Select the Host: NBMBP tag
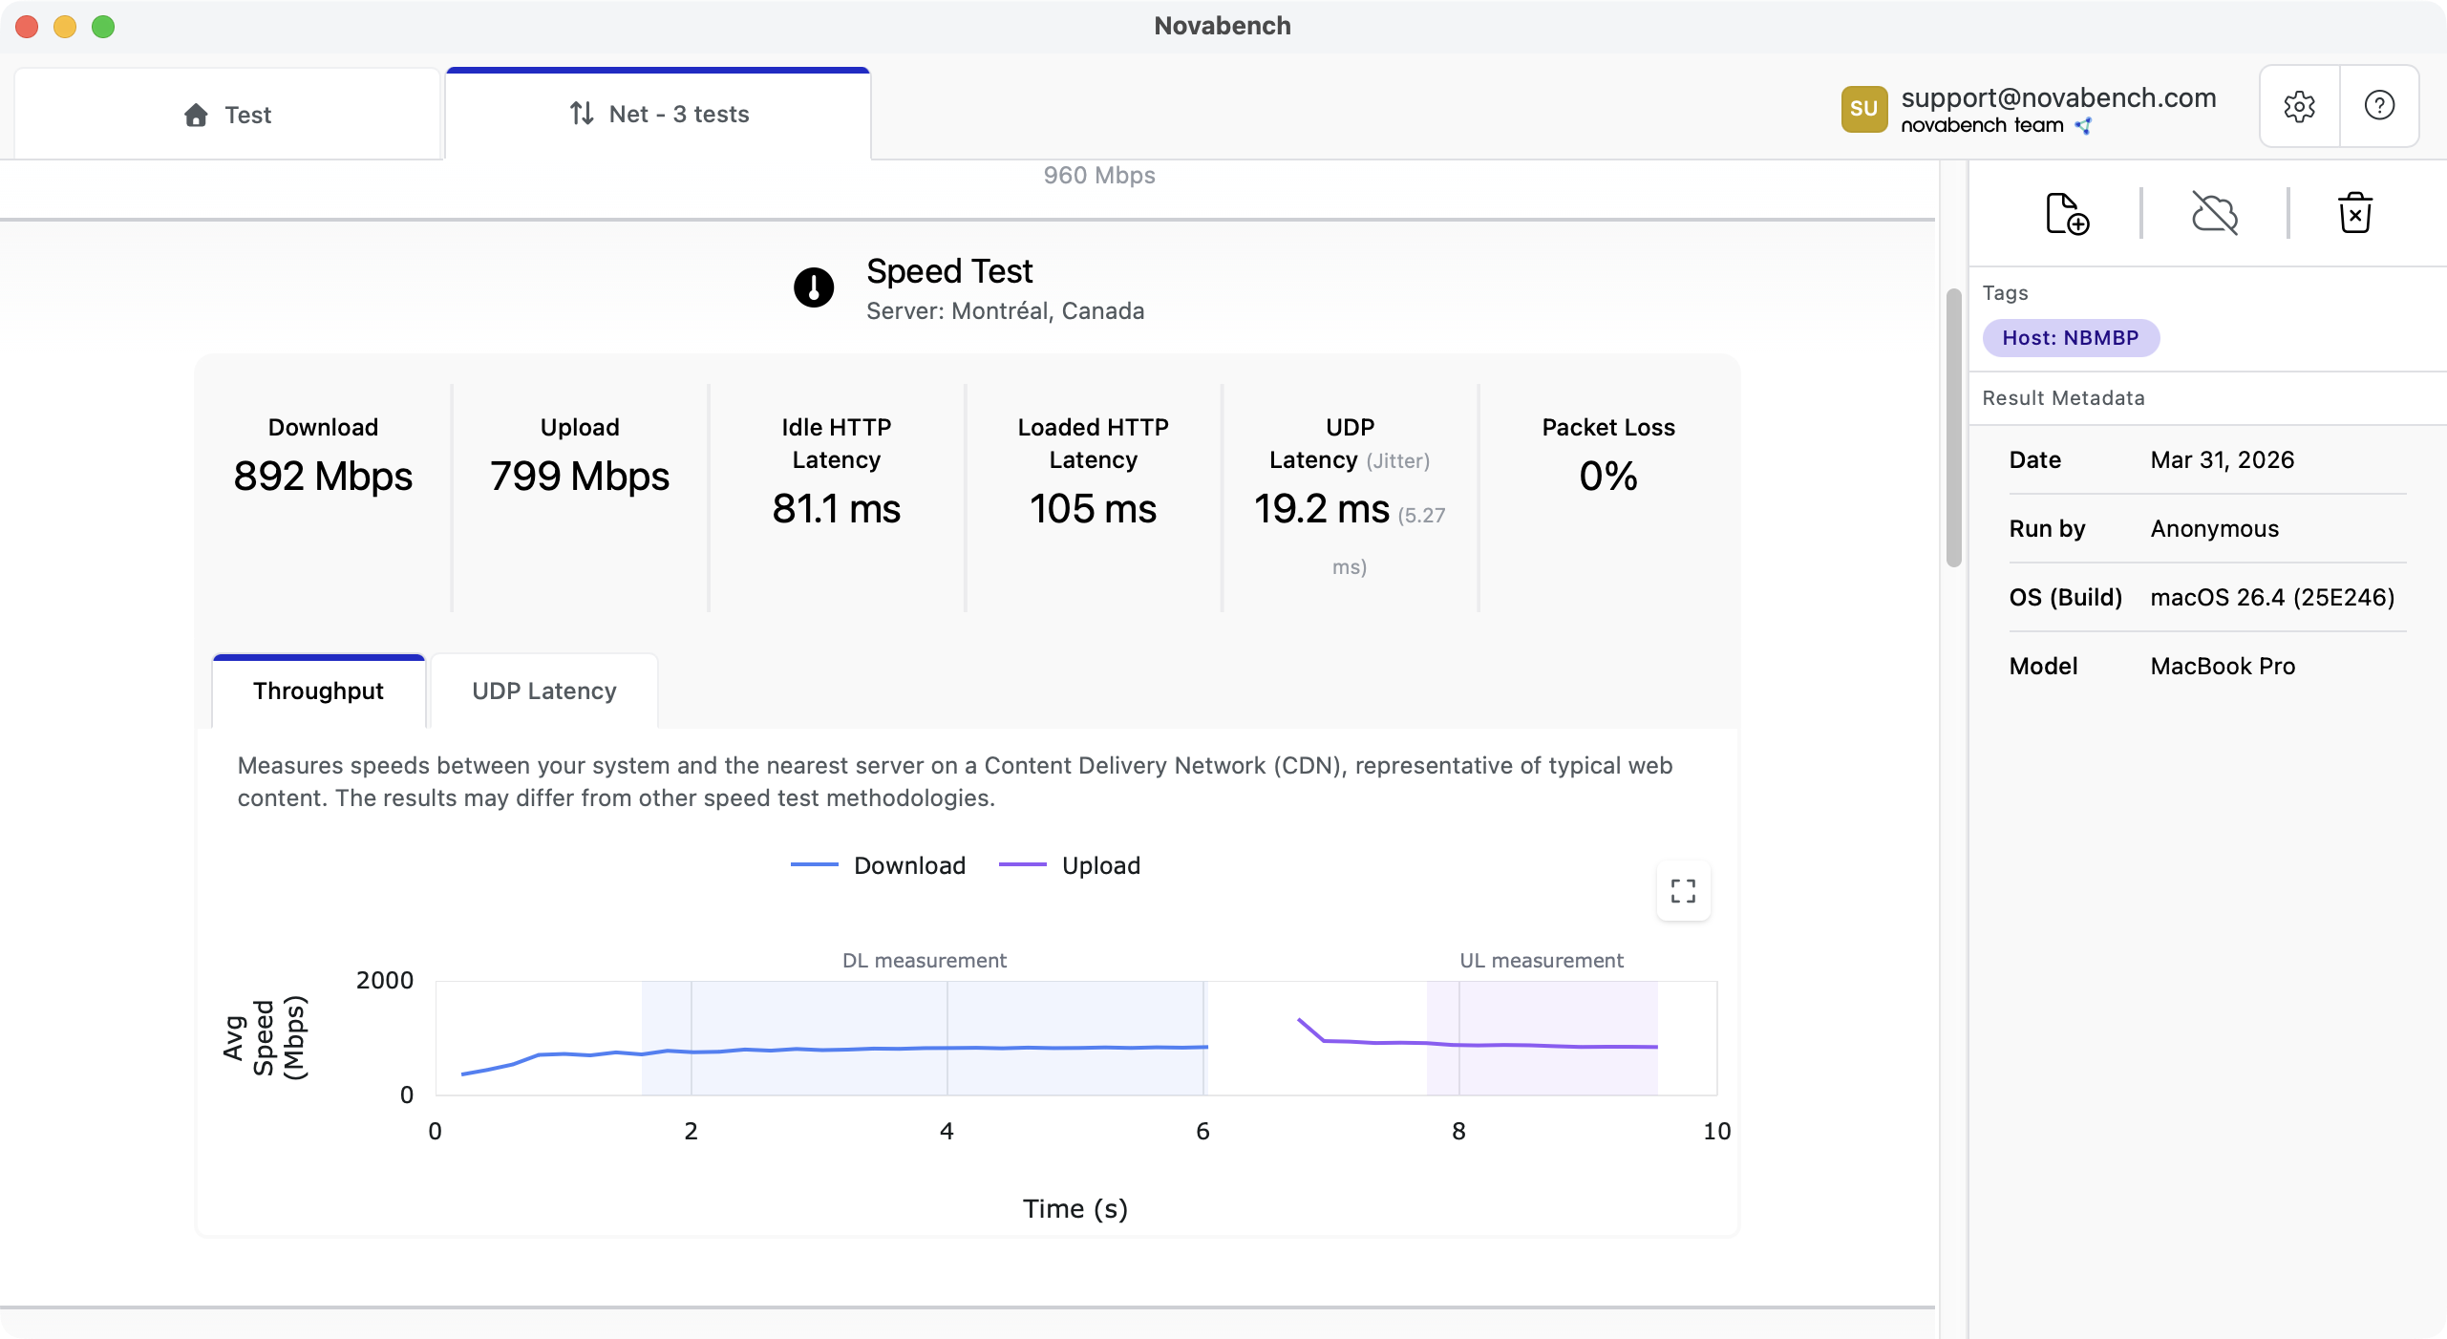The width and height of the screenshot is (2447, 1339). point(2071,337)
